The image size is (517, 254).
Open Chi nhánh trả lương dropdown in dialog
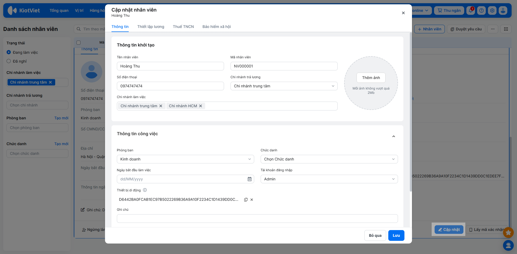click(284, 86)
